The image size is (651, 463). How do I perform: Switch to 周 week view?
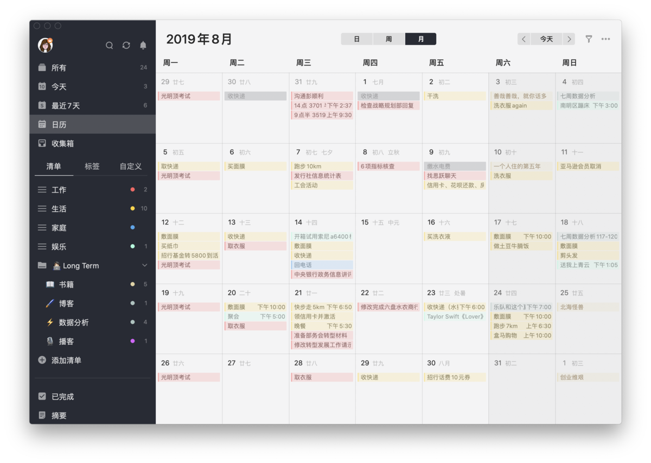coord(389,39)
